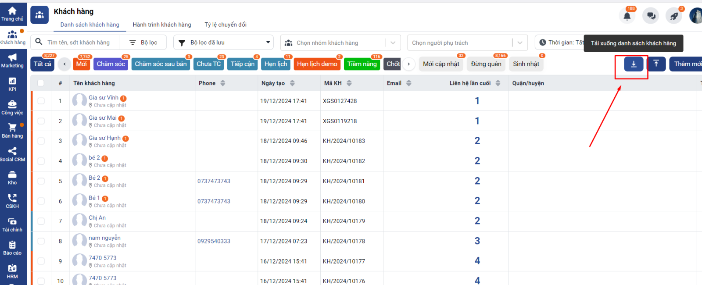This screenshot has width=702, height=285.
Task: Open the Kho warehouse module
Action: (x=12, y=178)
